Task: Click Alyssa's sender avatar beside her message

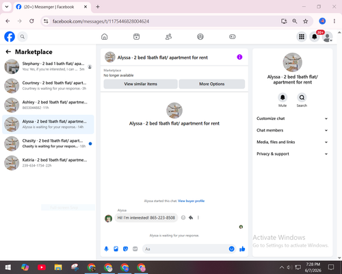Action: pyautogui.click(x=108, y=219)
